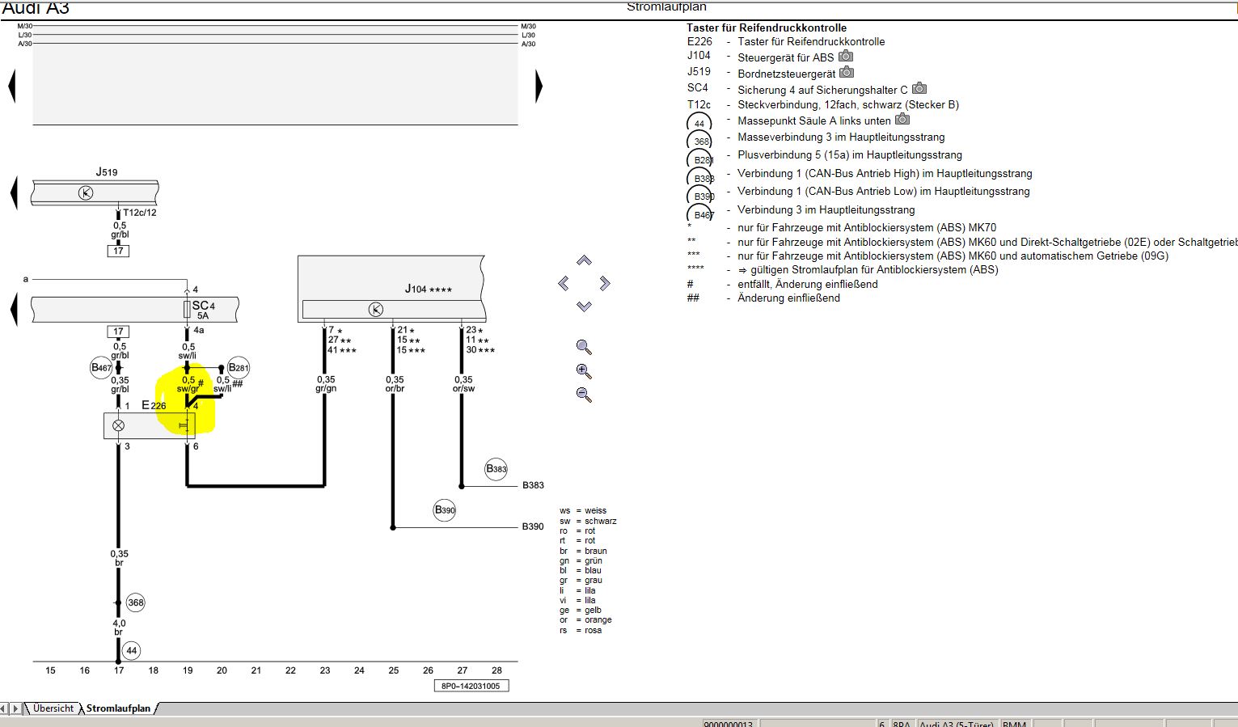Click the diagram number 8P0-142031005 box
This screenshot has height=727, width=1238.
(471, 686)
